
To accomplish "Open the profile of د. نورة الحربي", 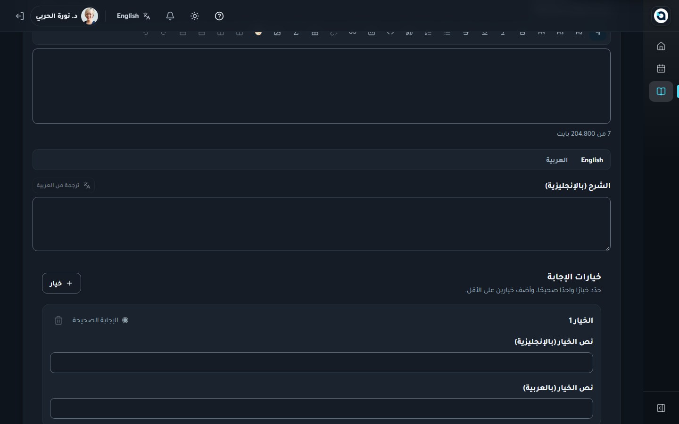I will (65, 16).
